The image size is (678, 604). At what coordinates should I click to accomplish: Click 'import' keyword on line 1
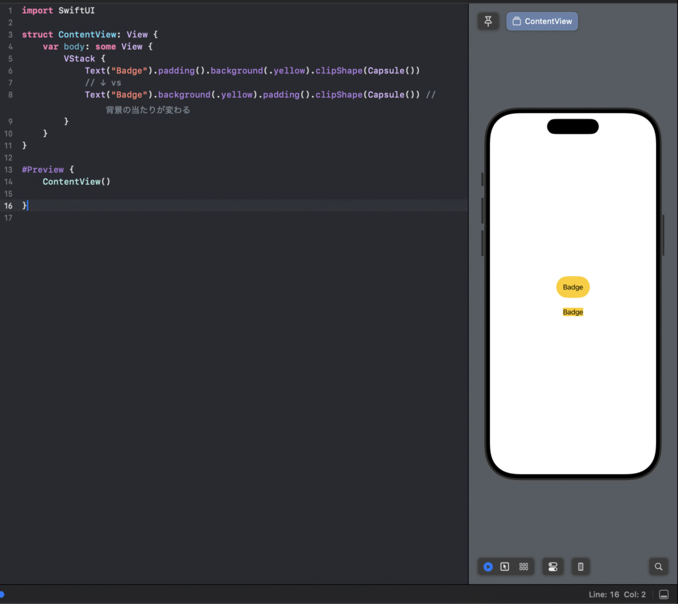(x=37, y=11)
